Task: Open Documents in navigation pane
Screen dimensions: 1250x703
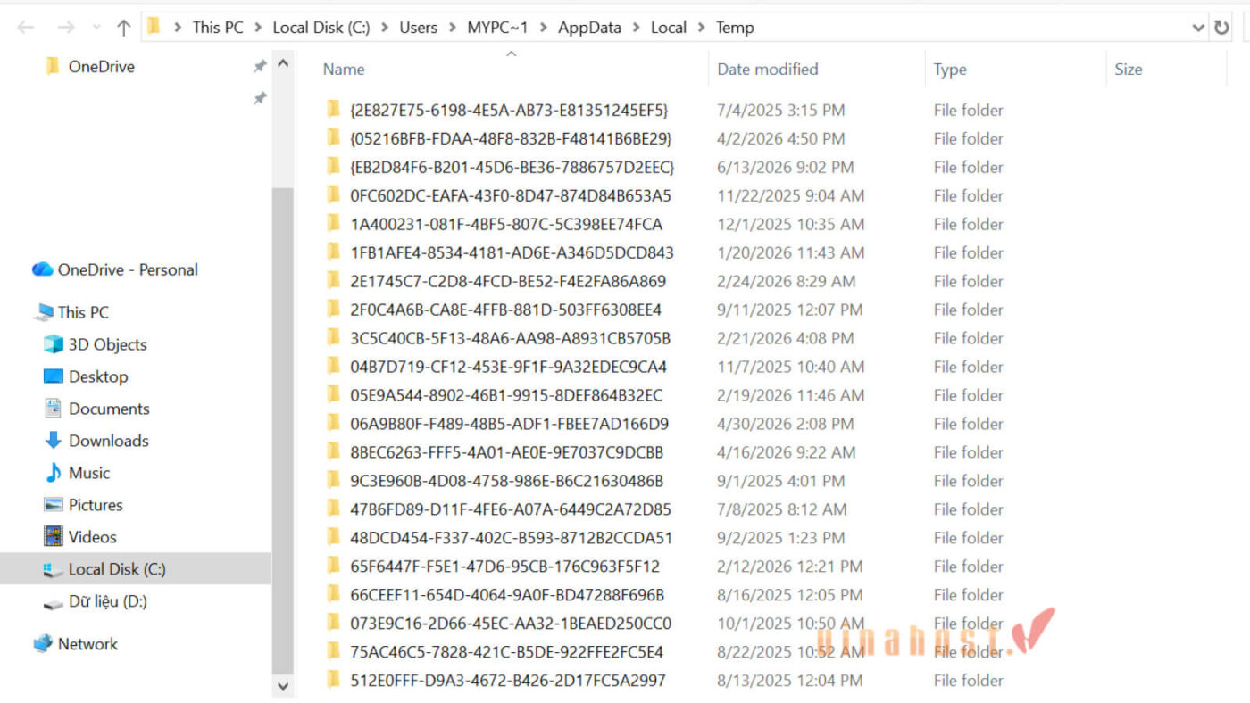Action: pyautogui.click(x=109, y=409)
